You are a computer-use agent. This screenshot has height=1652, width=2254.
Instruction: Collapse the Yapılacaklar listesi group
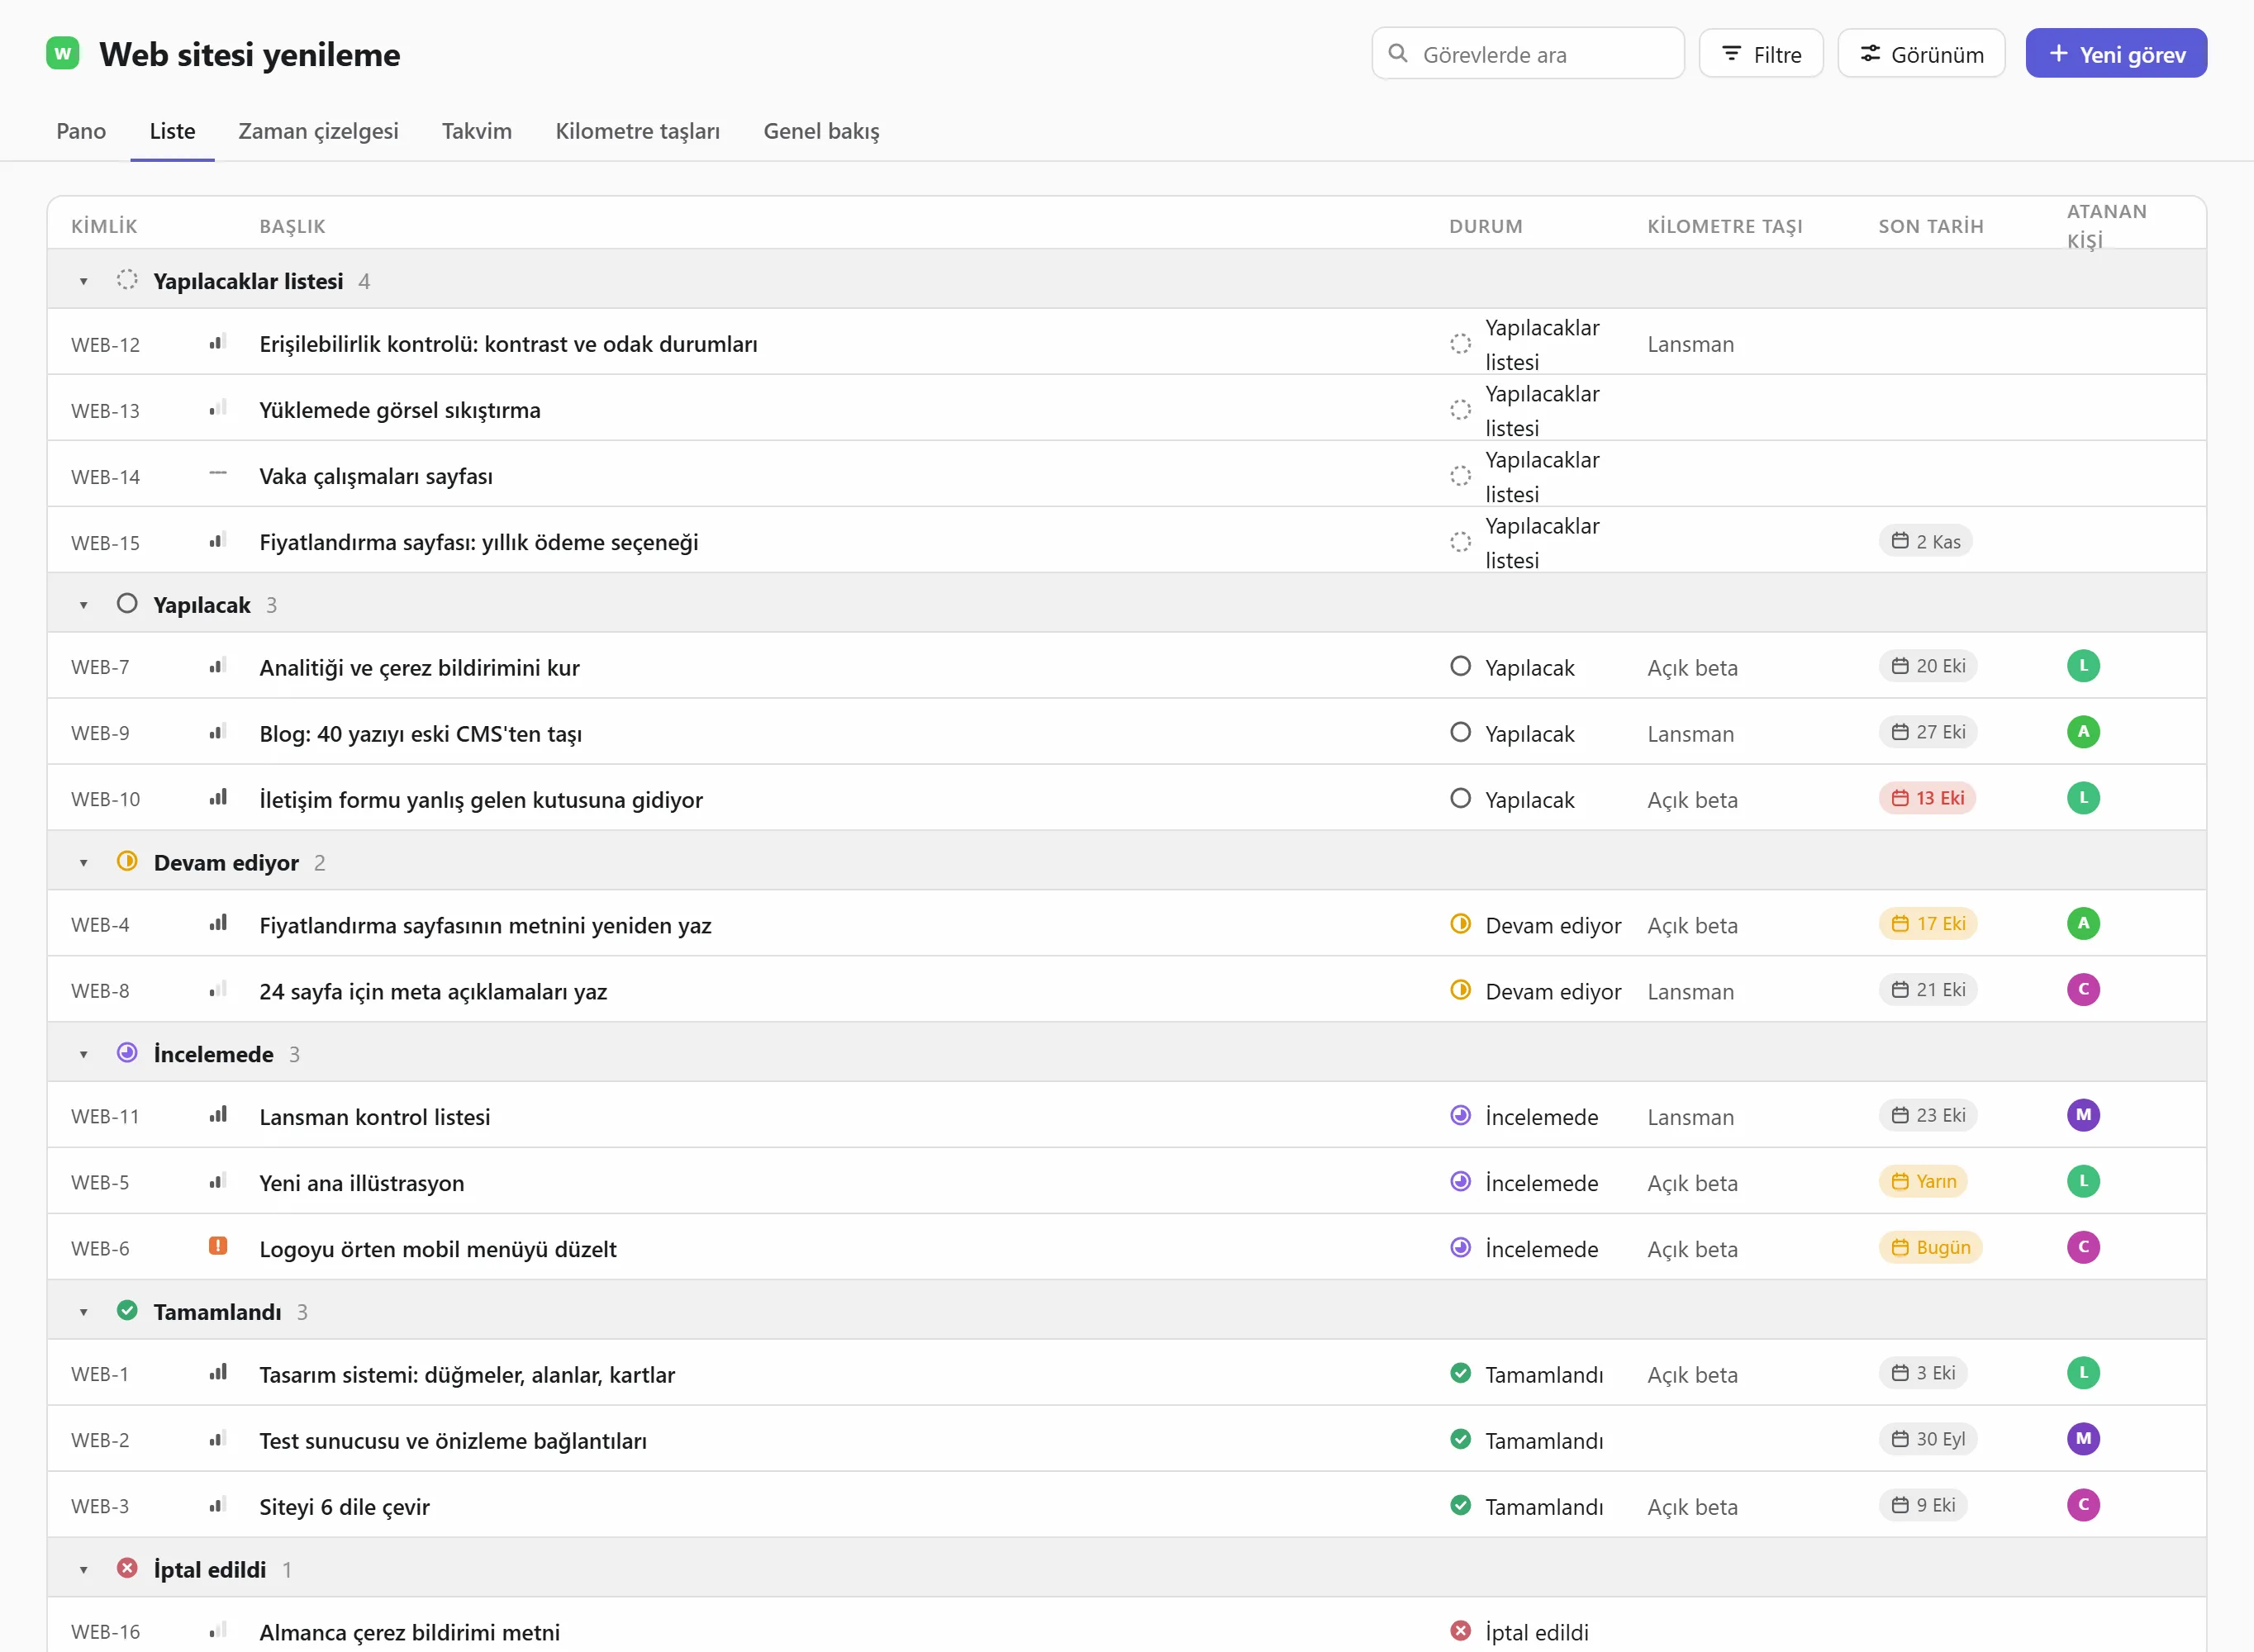(84, 282)
